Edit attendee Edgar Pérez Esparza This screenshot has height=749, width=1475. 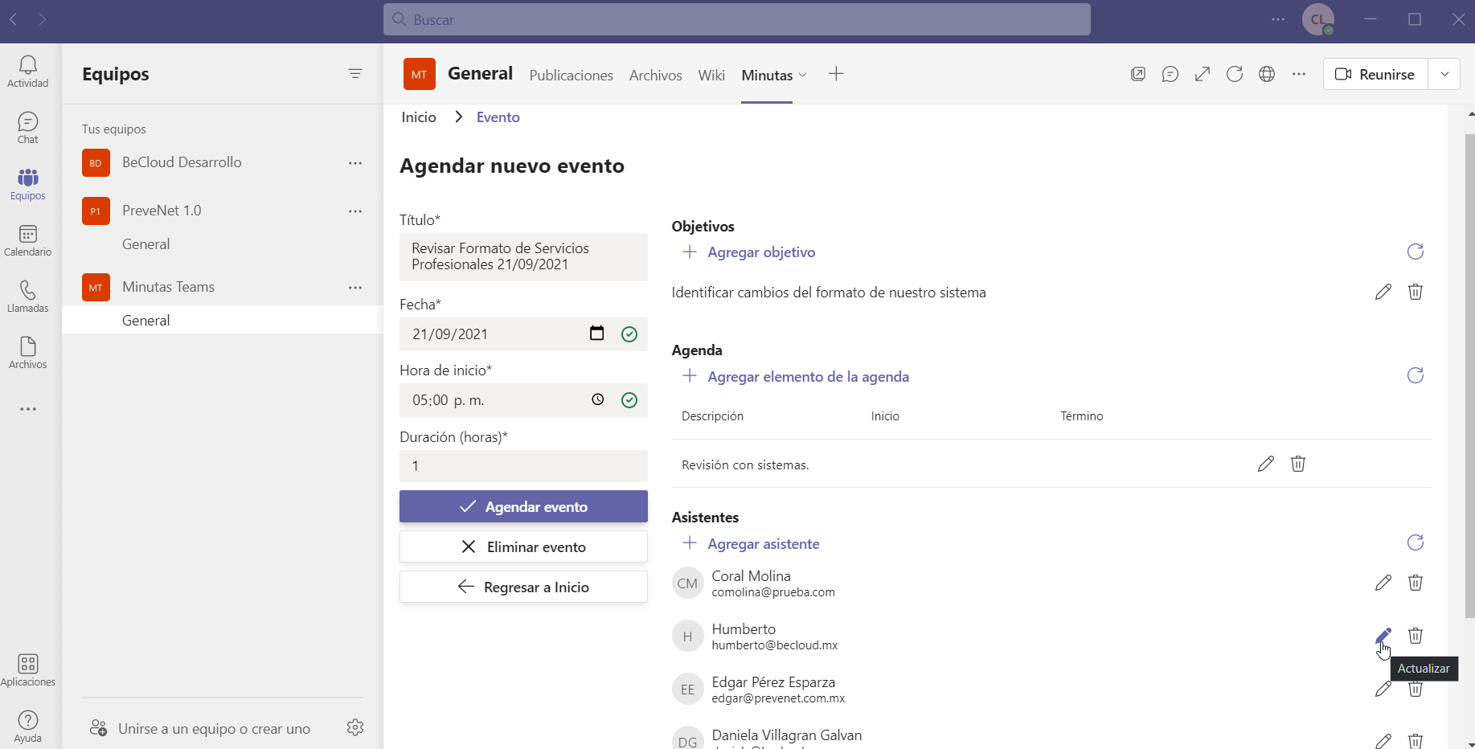pos(1383,690)
